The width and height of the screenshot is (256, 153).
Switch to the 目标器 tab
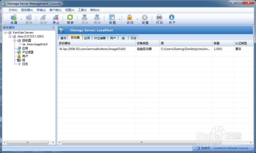tap(75, 38)
